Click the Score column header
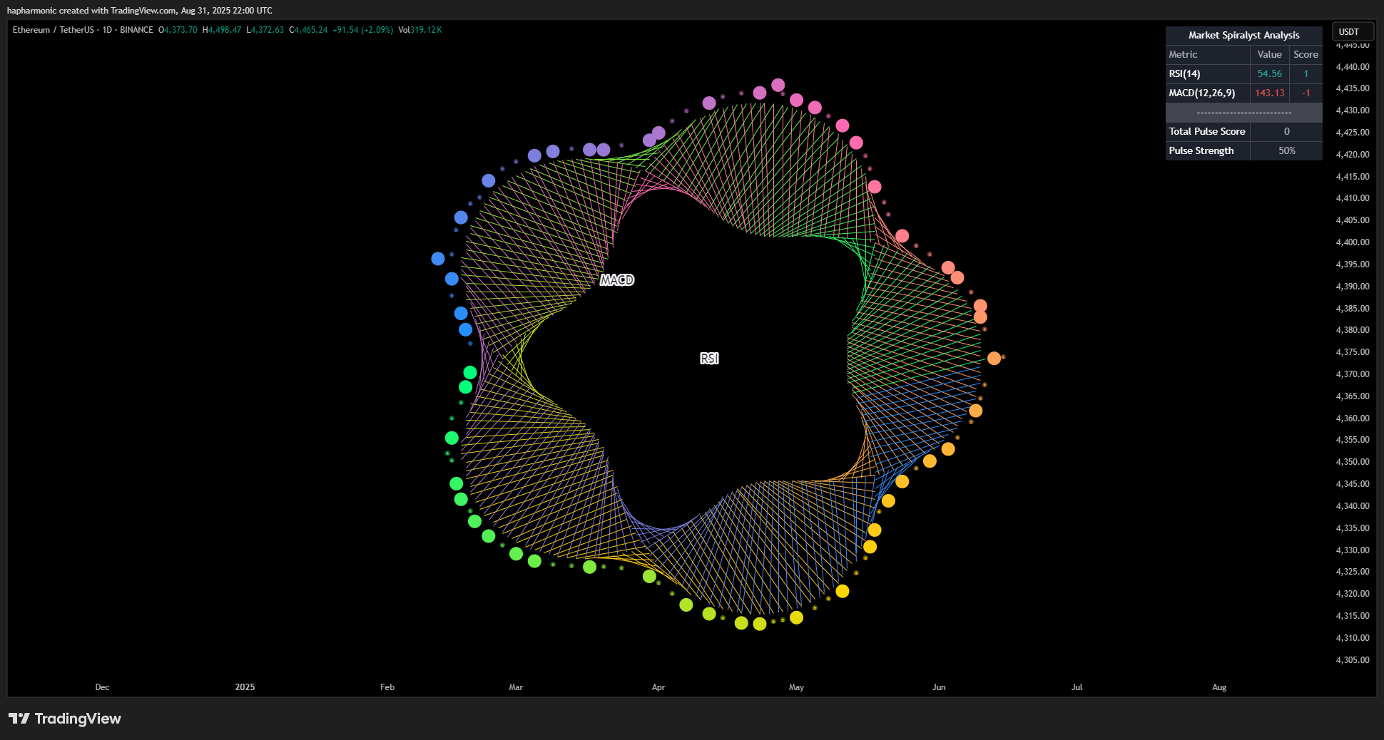Screen dimensions: 1384x740 click(1306, 55)
